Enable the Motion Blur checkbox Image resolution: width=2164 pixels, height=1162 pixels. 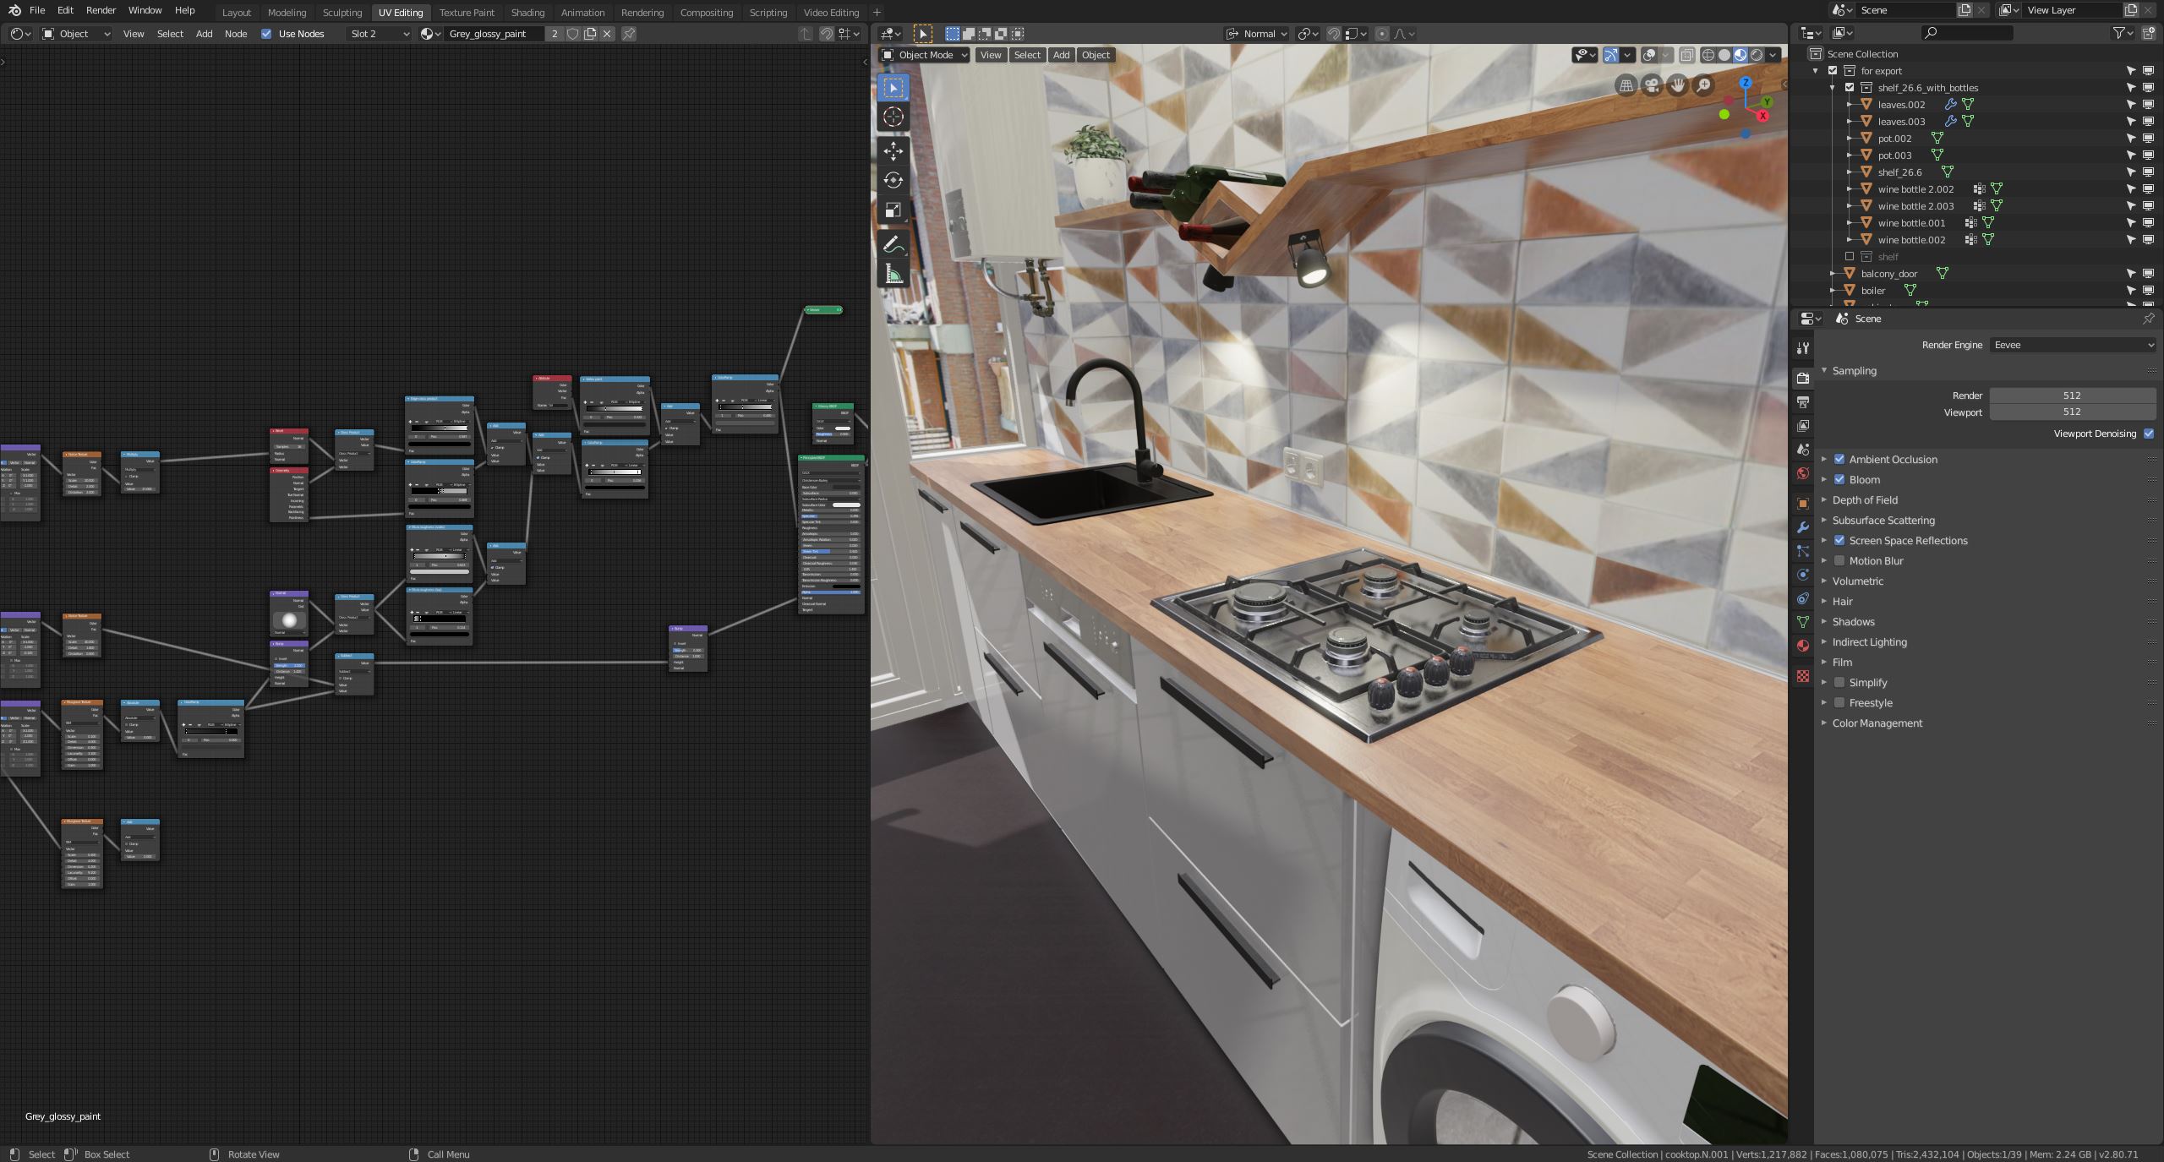(x=1839, y=560)
